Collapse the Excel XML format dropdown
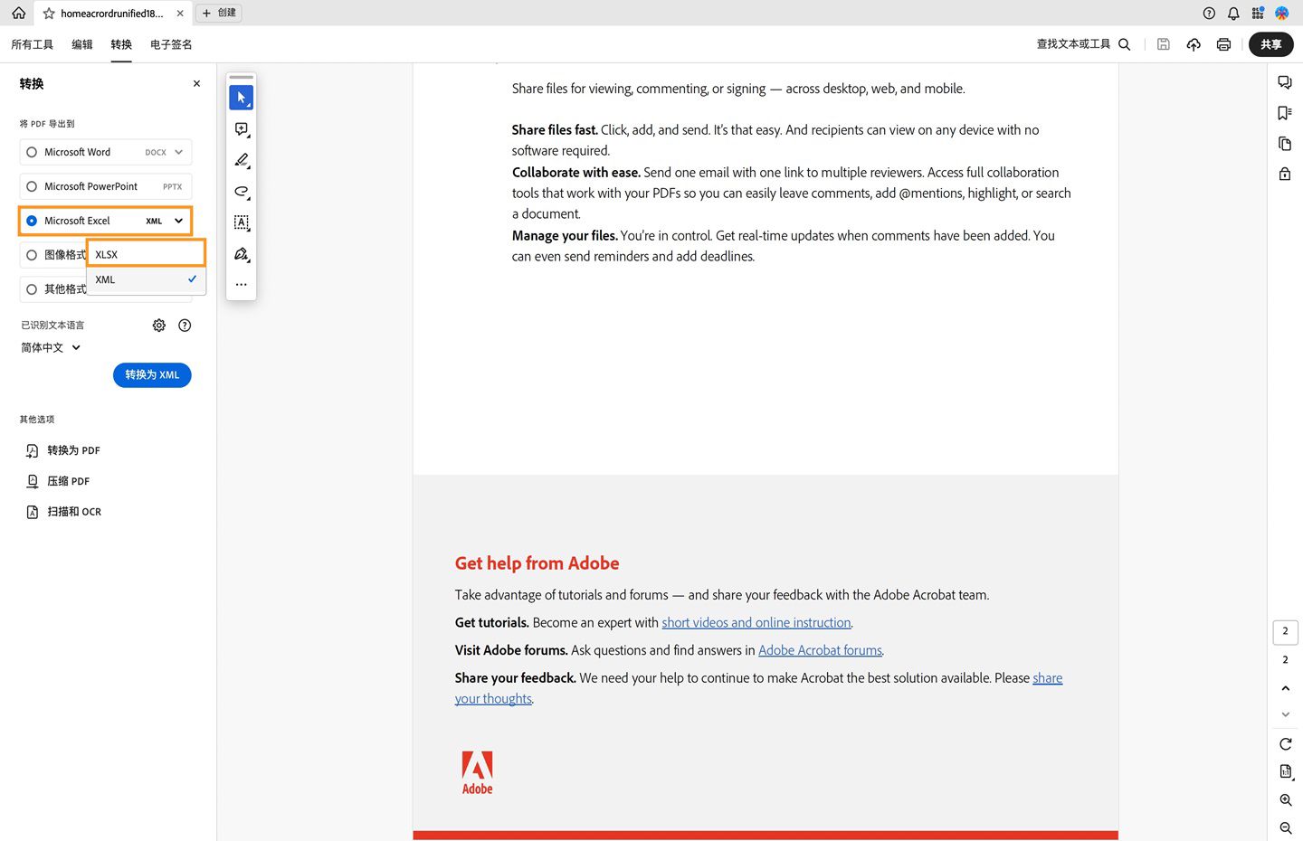This screenshot has height=841, width=1303. click(178, 221)
